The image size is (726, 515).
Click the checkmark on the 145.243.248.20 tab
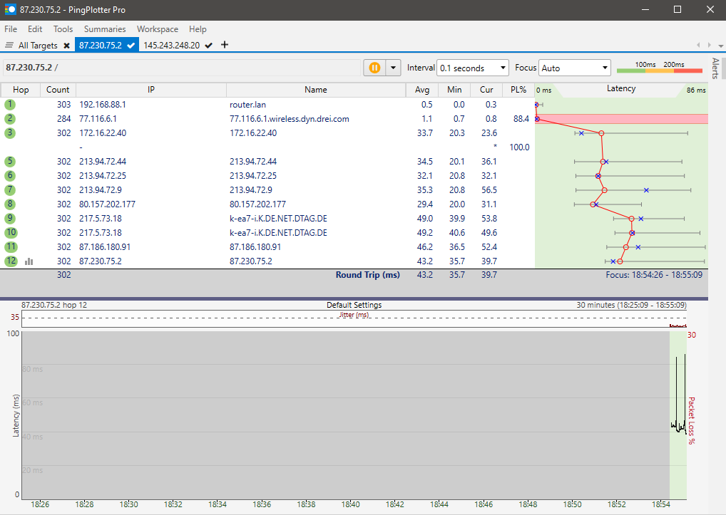click(209, 46)
